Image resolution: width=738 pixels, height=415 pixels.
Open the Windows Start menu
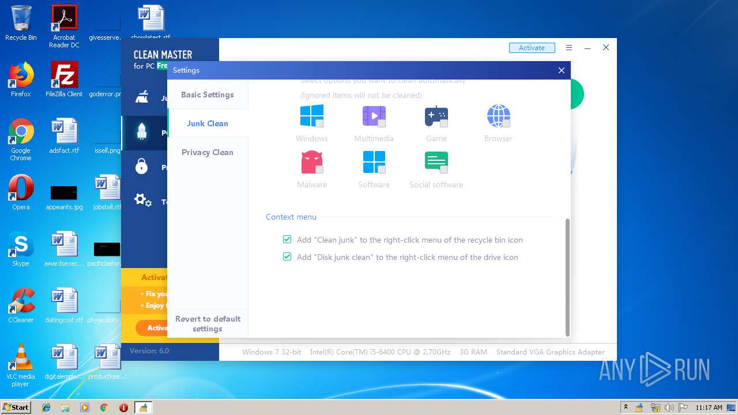coord(16,408)
